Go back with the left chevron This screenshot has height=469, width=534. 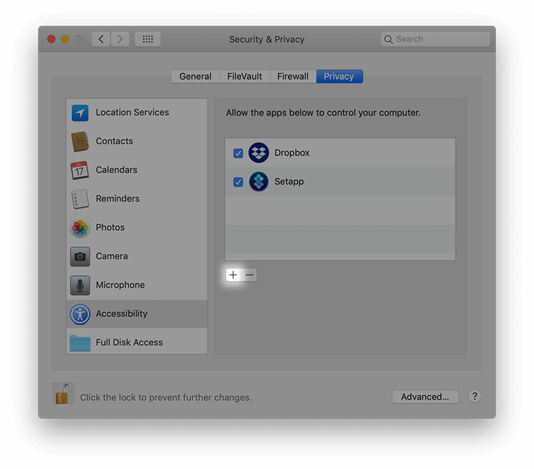(101, 39)
